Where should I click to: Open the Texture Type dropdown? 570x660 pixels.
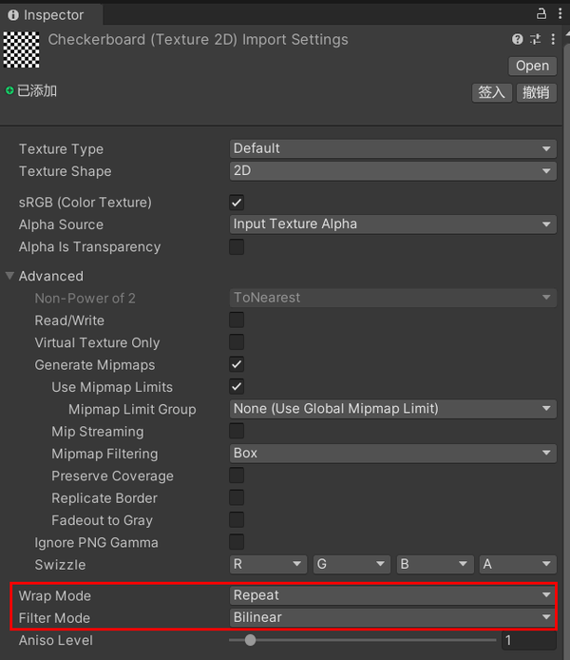pos(392,148)
